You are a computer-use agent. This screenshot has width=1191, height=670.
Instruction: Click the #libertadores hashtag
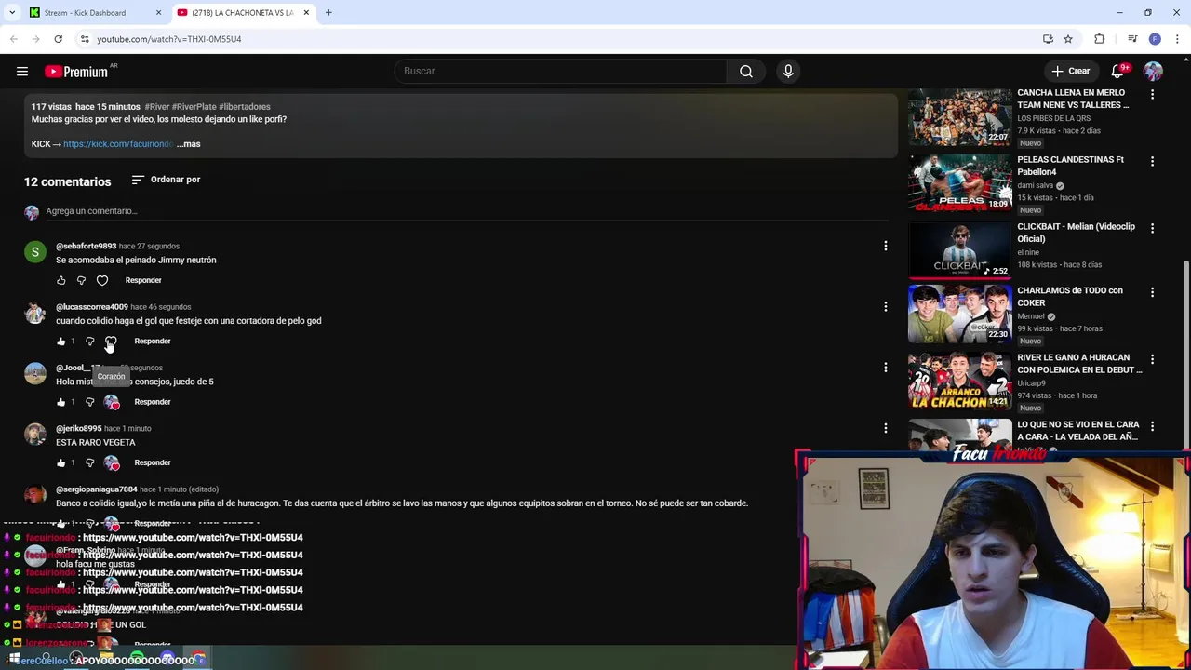[x=245, y=107]
